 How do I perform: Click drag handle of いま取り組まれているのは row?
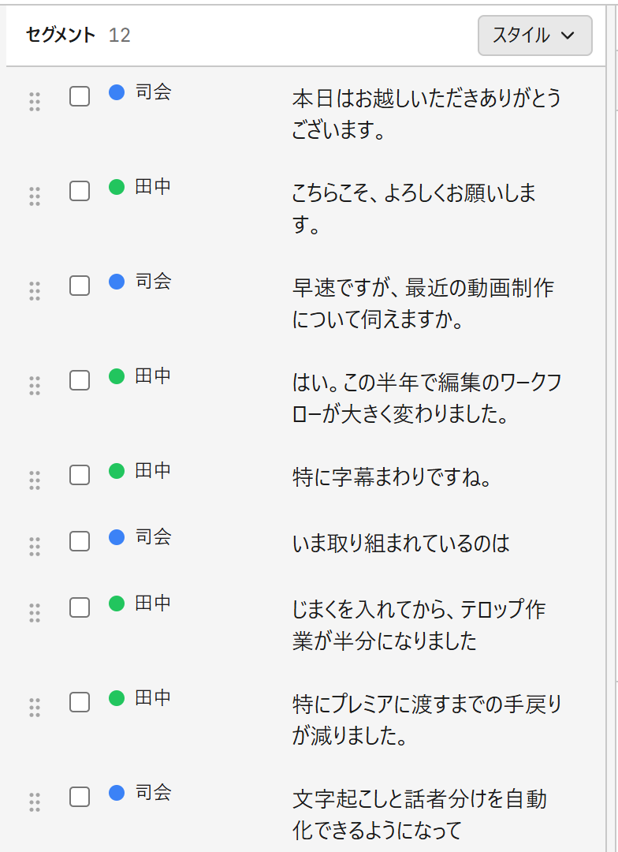35,547
